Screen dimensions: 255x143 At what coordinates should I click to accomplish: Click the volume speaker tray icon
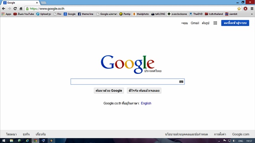coord(234,141)
